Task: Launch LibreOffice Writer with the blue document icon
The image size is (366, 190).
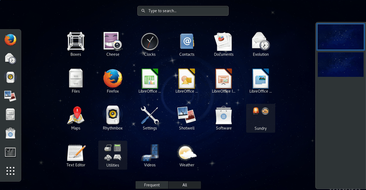Action: (261, 81)
